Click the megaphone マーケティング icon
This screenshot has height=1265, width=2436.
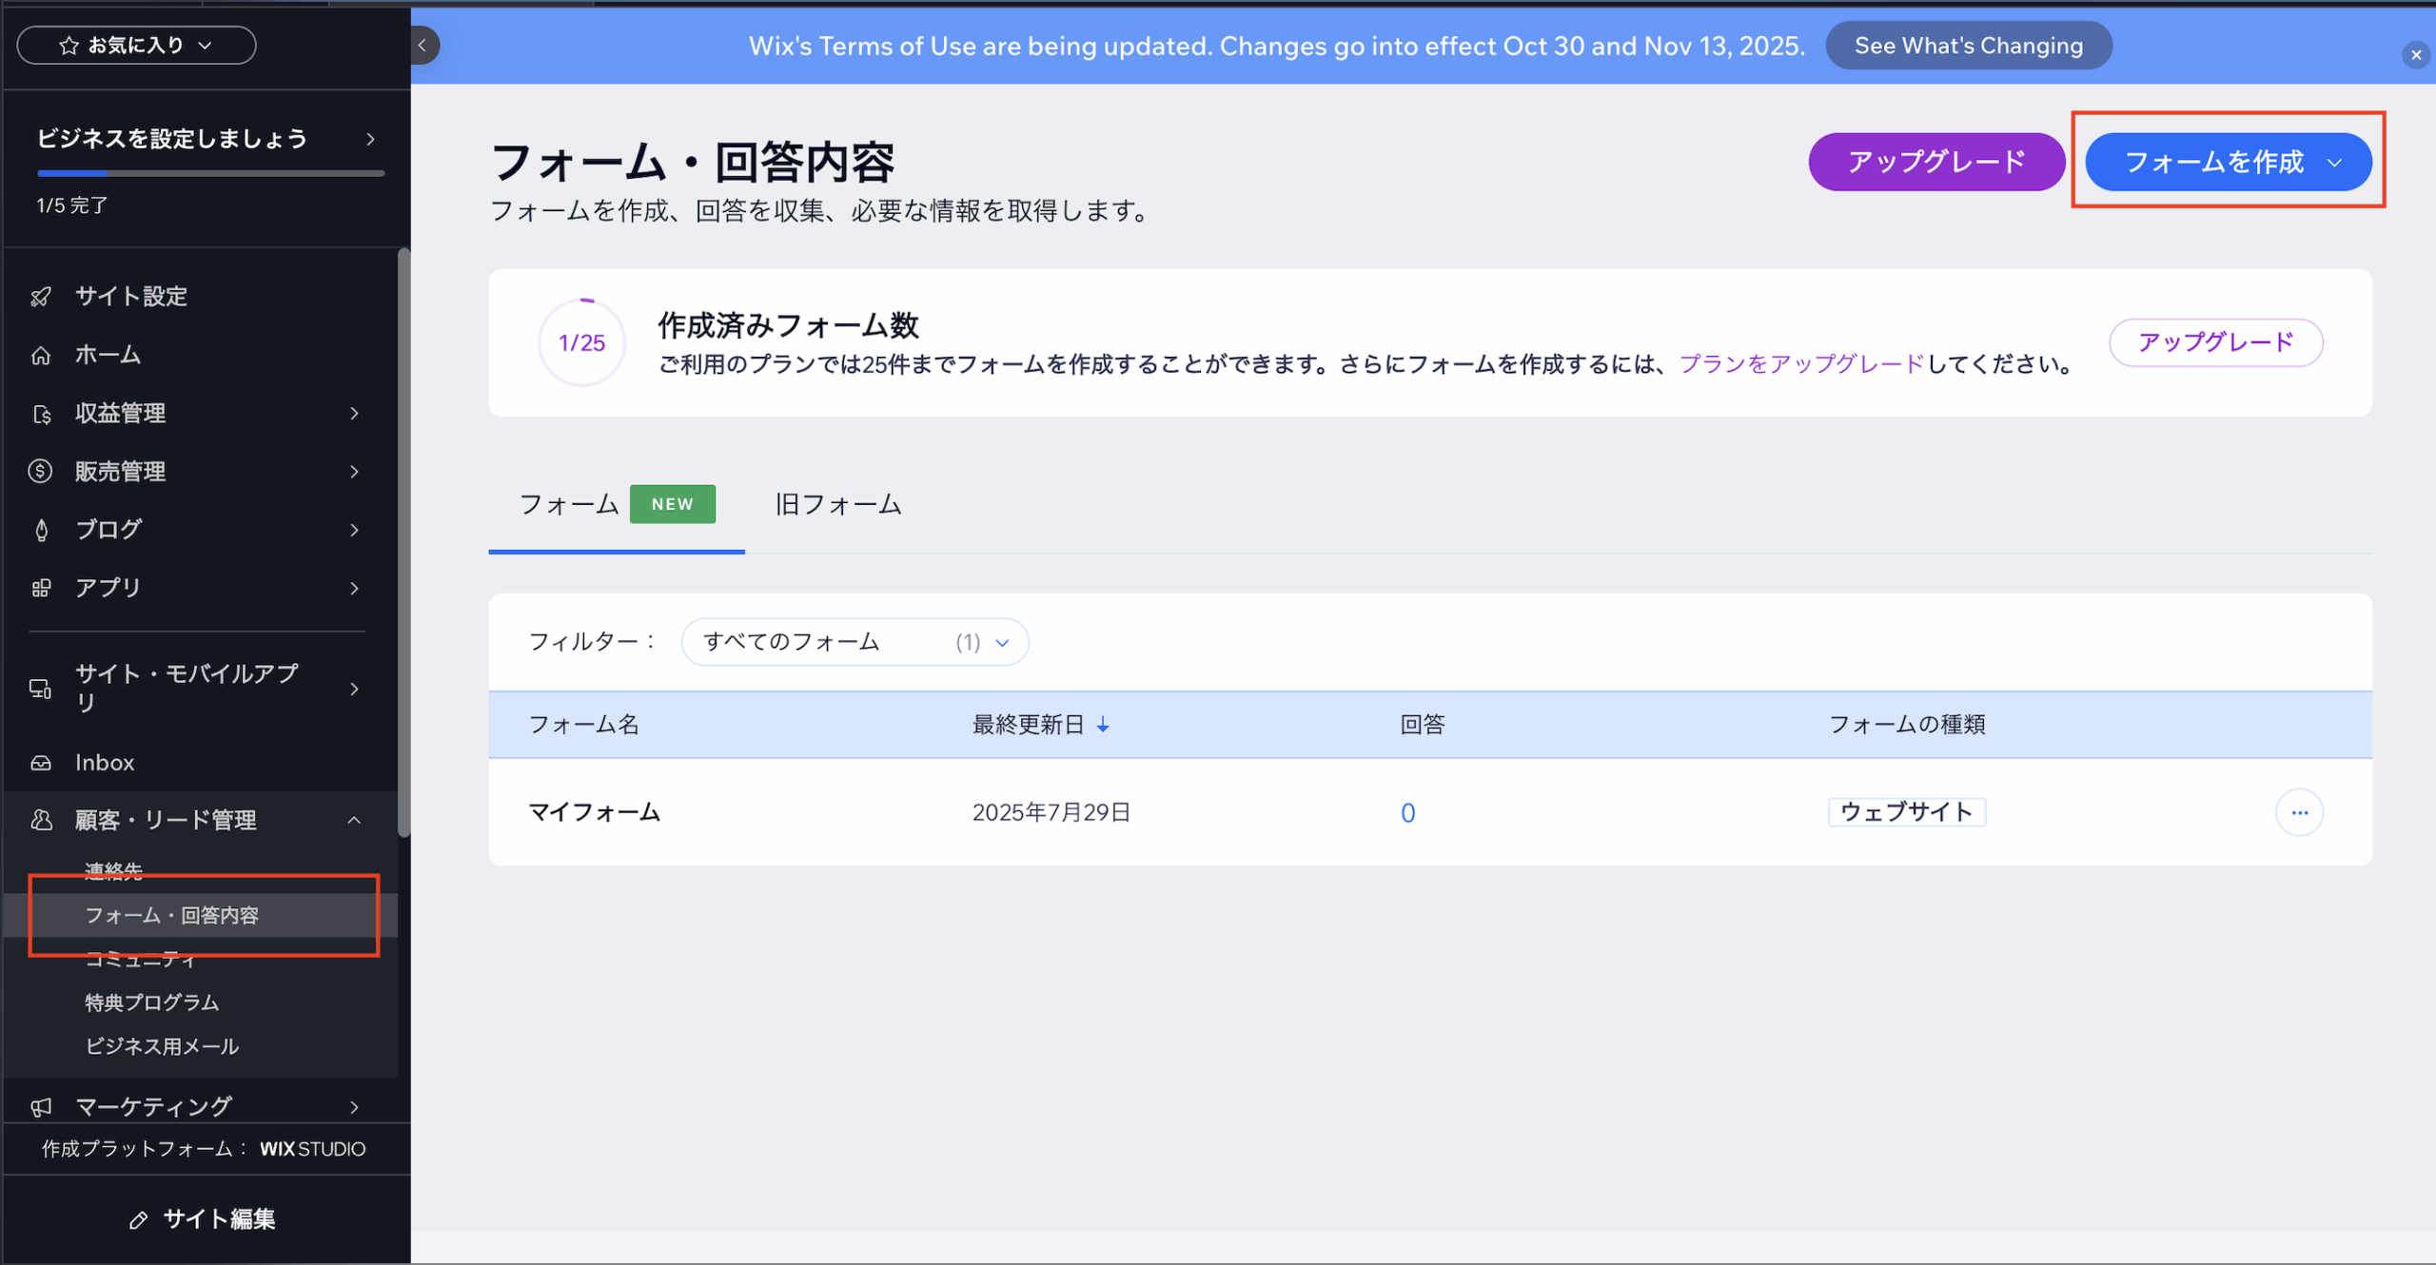[41, 1107]
